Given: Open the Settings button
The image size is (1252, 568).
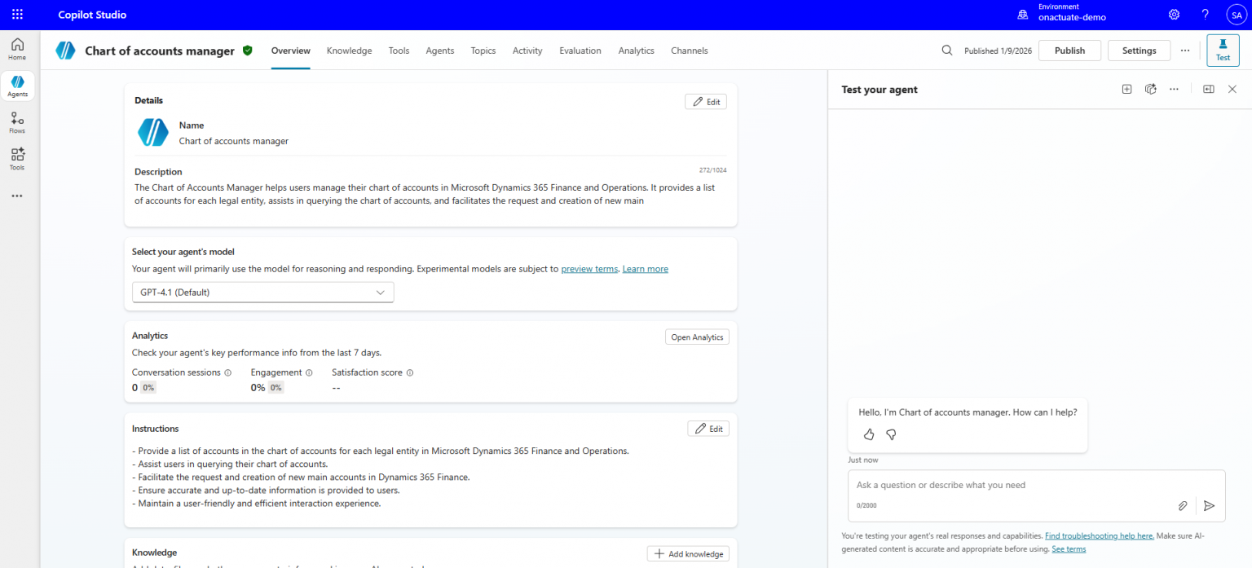Looking at the screenshot, I should (1139, 51).
